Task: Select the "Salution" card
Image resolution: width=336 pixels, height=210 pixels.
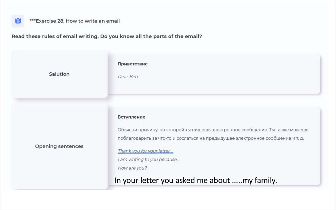Action: pos(59,74)
